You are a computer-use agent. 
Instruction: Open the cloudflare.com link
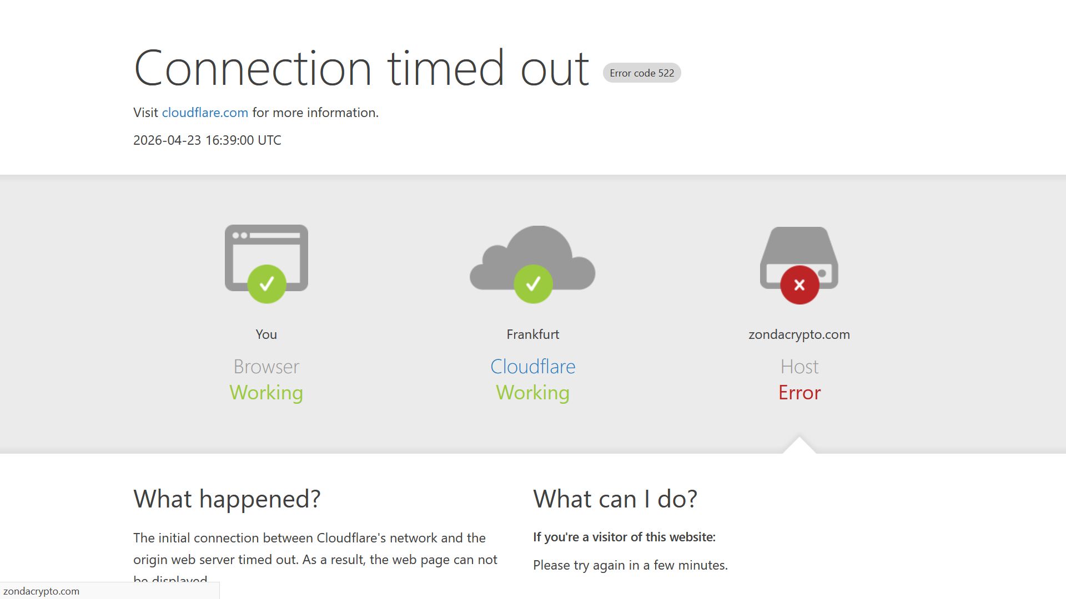(205, 113)
